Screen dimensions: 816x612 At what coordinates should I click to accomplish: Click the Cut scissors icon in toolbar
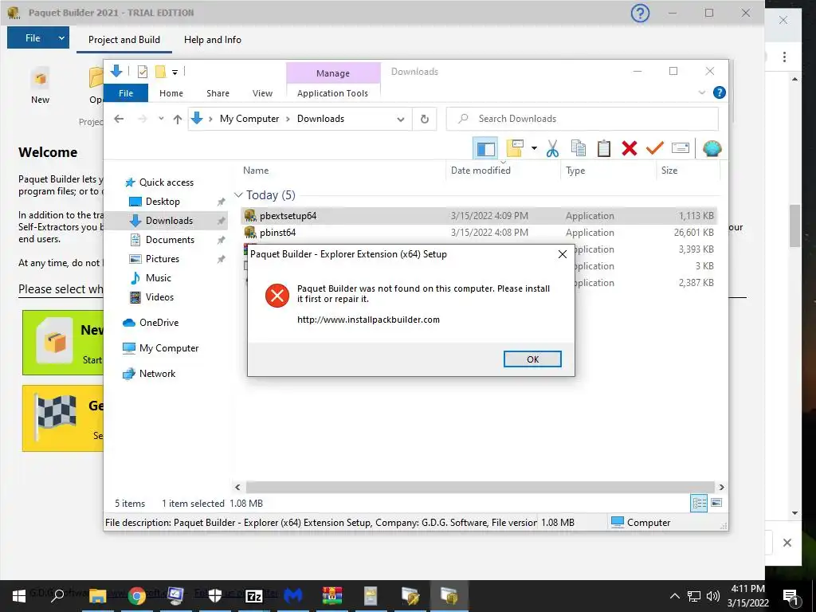click(553, 149)
